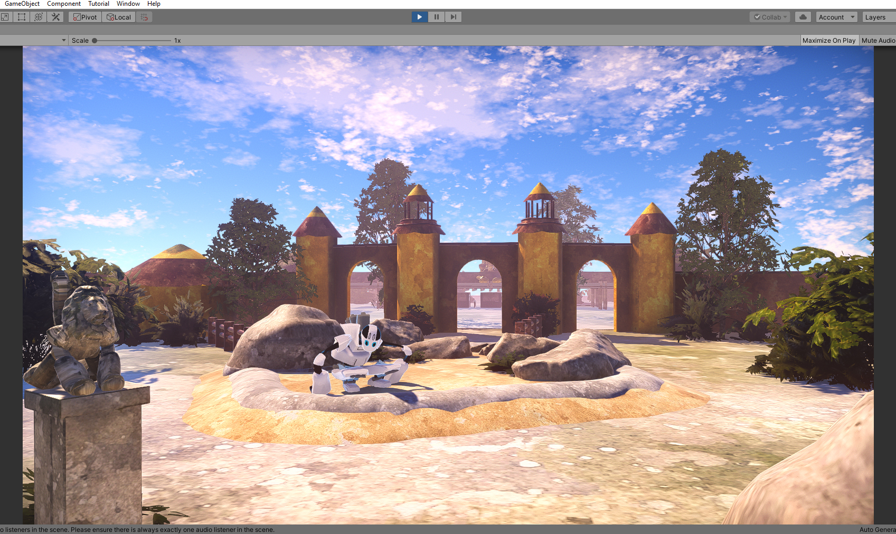Open the Window menu
The width and height of the screenshot is (896, 534).
coord(128,4)
